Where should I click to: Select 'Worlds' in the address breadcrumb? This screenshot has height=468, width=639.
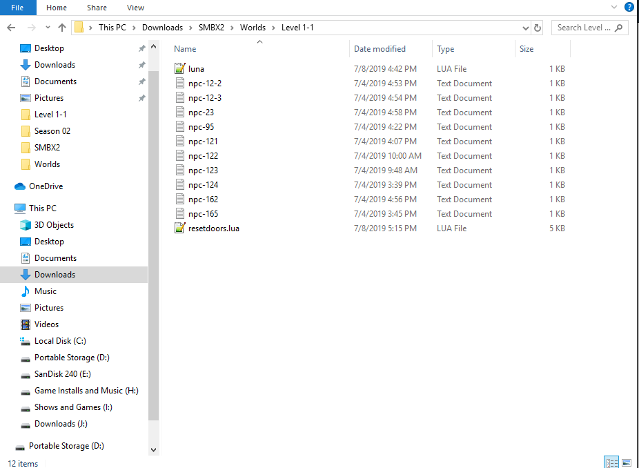point(253,28)
